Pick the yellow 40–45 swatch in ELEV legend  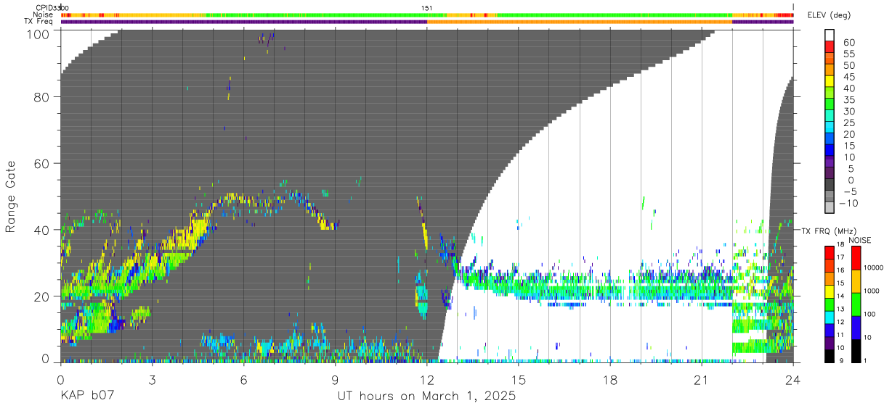click(830, 82)
